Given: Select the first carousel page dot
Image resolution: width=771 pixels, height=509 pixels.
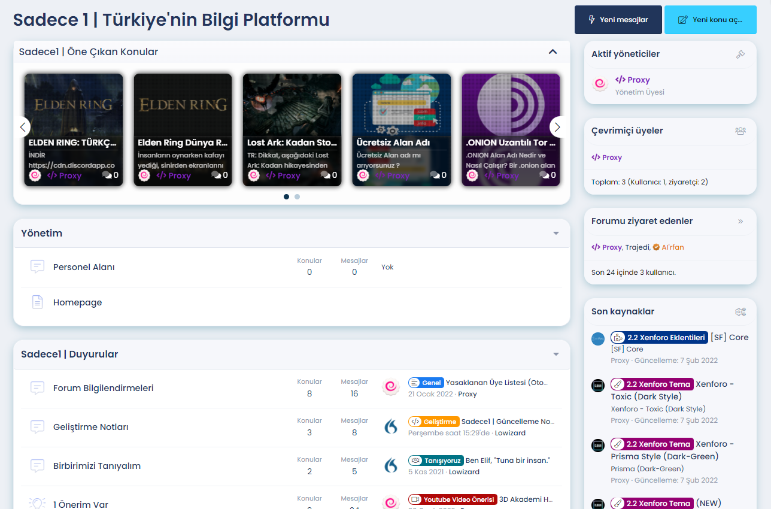Looking at the screenshot, I should [286, 196].
